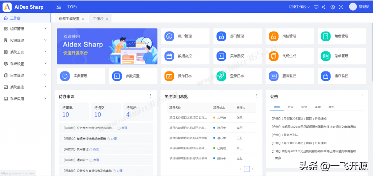
Task: Select 备案 tab in 公告
Action: click(318, 107)
